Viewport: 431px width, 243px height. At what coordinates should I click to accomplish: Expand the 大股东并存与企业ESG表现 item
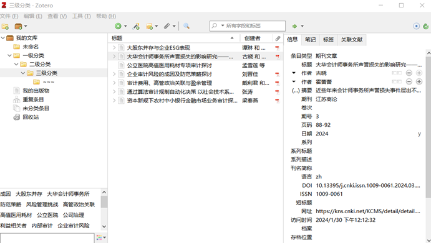[x=114, y=48]
